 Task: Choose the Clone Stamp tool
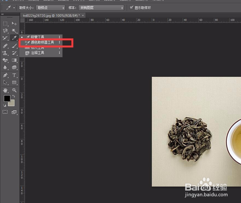(5, 52)
